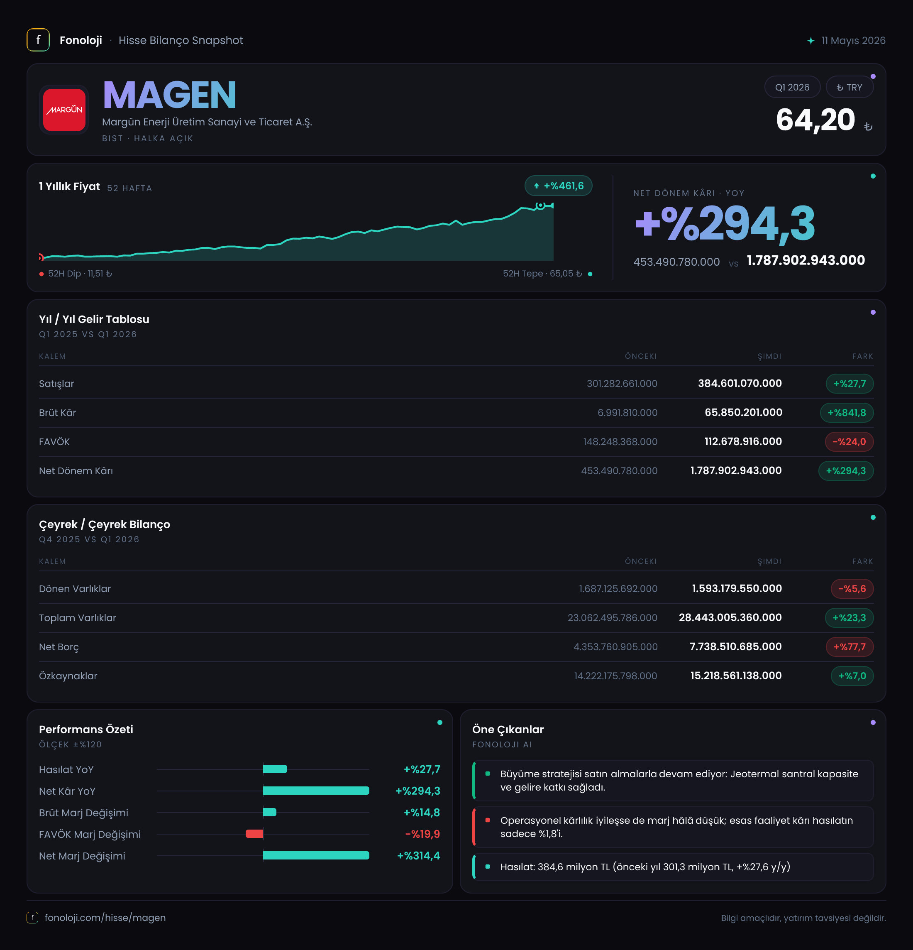Viewport: 913px width, 950px height.
Task: Click the teal dot on Bilanço card
Action: (x=873, y=517)
